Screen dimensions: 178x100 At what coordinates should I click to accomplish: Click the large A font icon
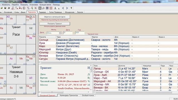(x=55, y=8)
